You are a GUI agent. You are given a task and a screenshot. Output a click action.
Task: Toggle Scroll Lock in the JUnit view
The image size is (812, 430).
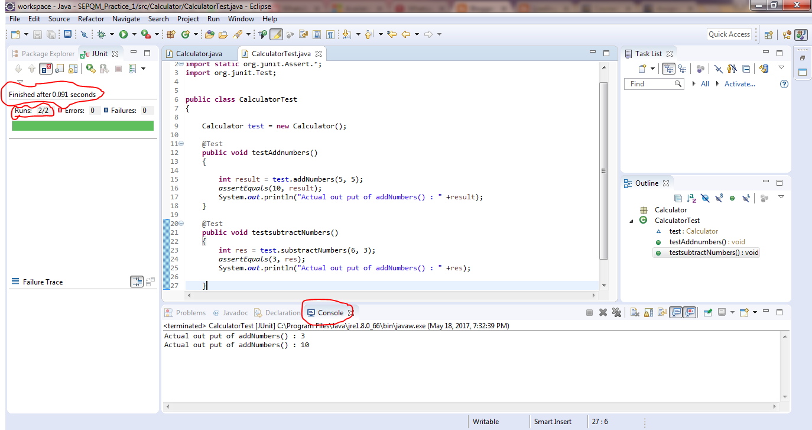point(60,68)
